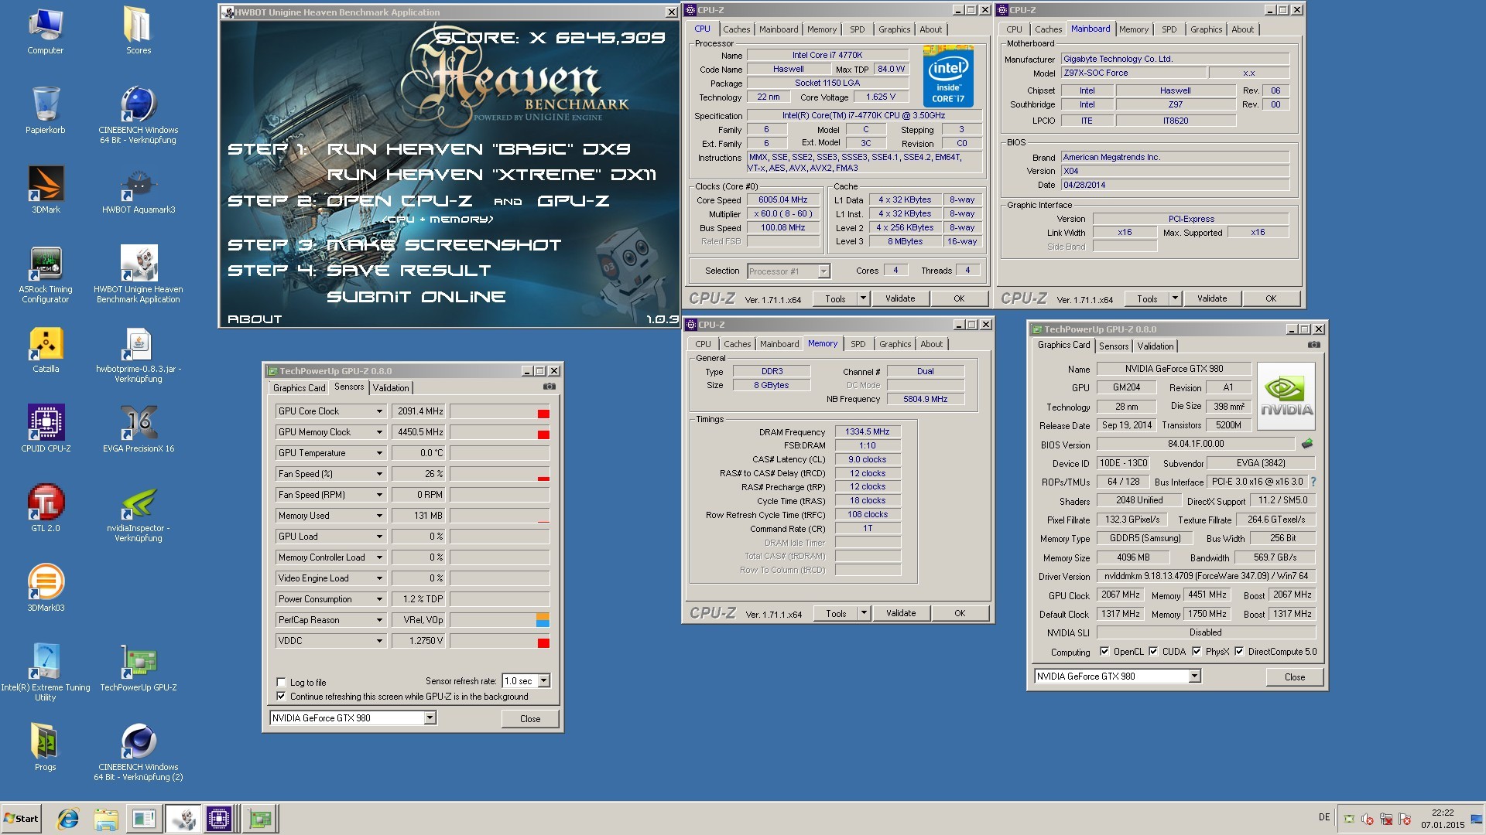
Task: Launch HWBOT Aquamark3 shortcut
Action: (139, 190)
